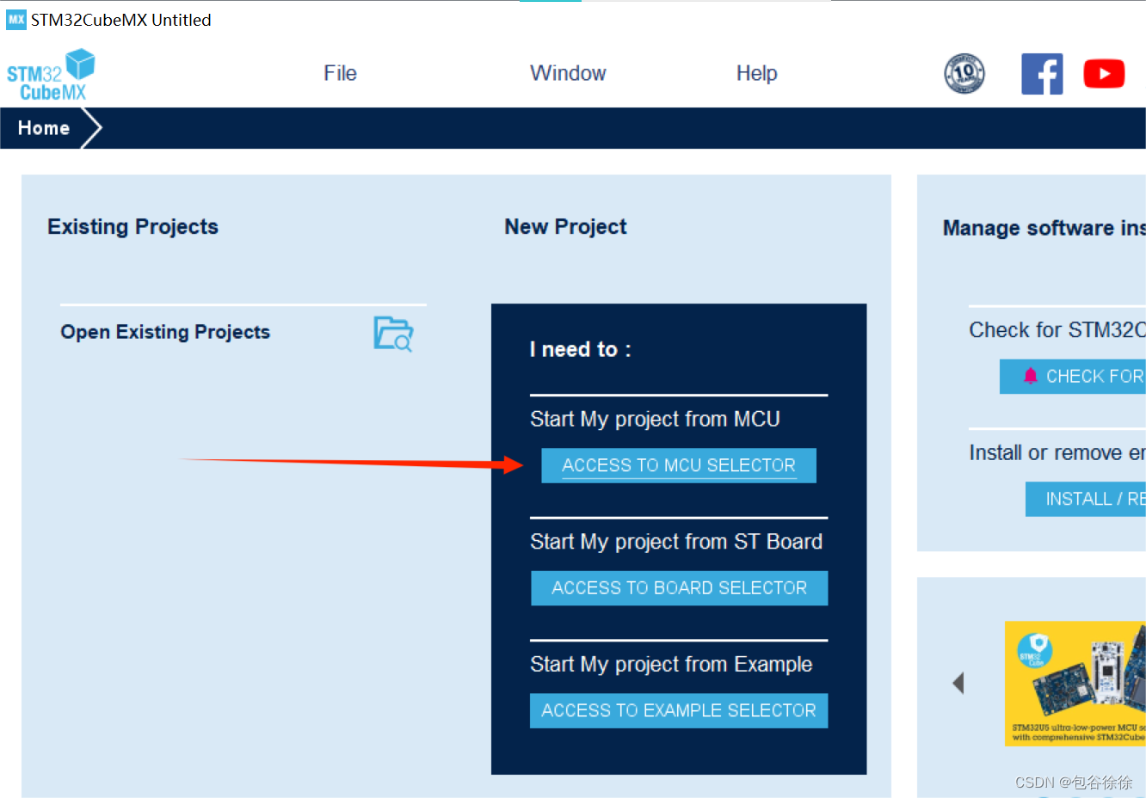Screen dimensions: 1146x798
Task: Click the Open Existing Projects label
Action: tap(165, 332)
